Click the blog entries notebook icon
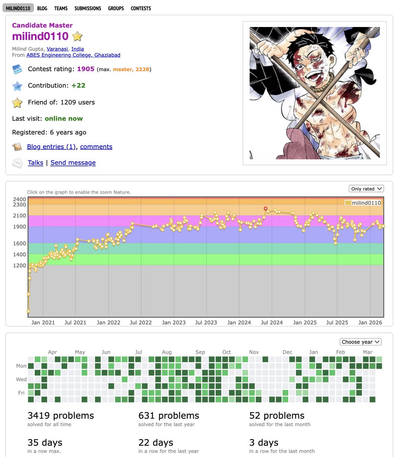Screen dimensions: 395x457 [17, 147]
